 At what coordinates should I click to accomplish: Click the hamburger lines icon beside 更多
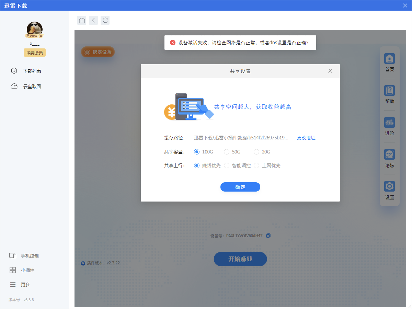[x=13, y=285]
